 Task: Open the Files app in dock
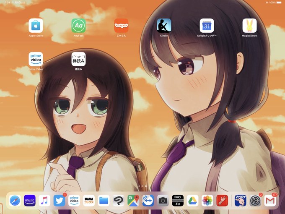pos(104,201)
